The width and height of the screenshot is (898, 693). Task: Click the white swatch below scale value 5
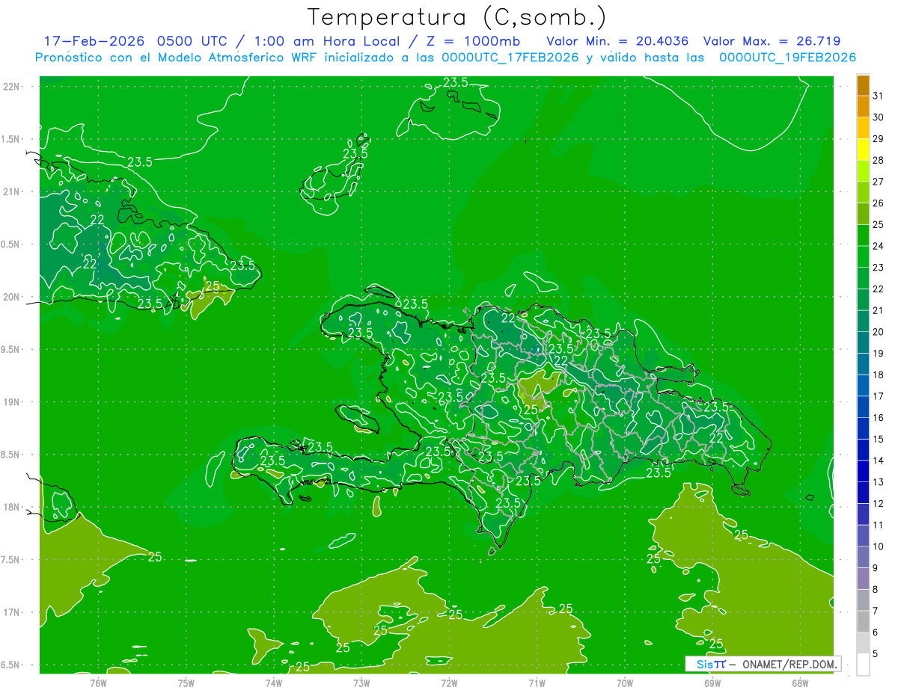click(x=863, y=665)
